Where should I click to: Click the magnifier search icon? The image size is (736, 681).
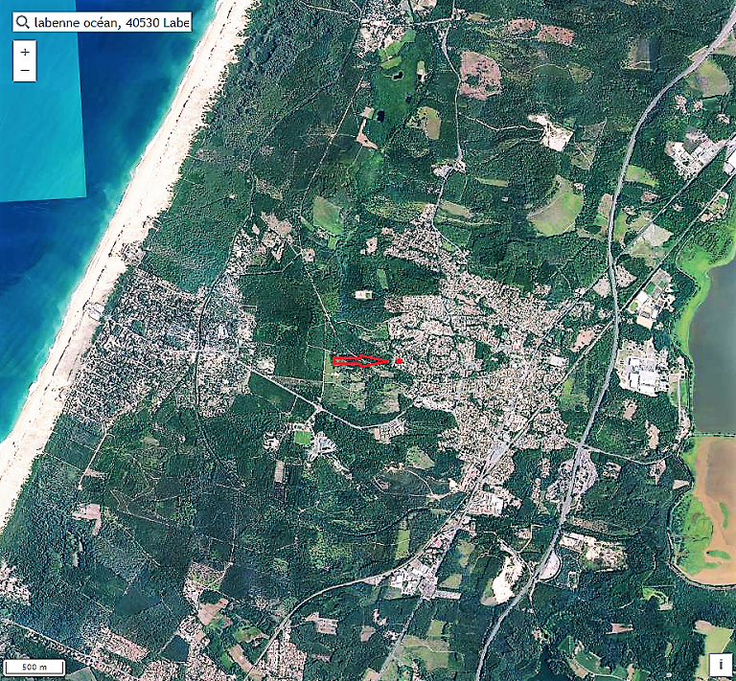point(23,22)
